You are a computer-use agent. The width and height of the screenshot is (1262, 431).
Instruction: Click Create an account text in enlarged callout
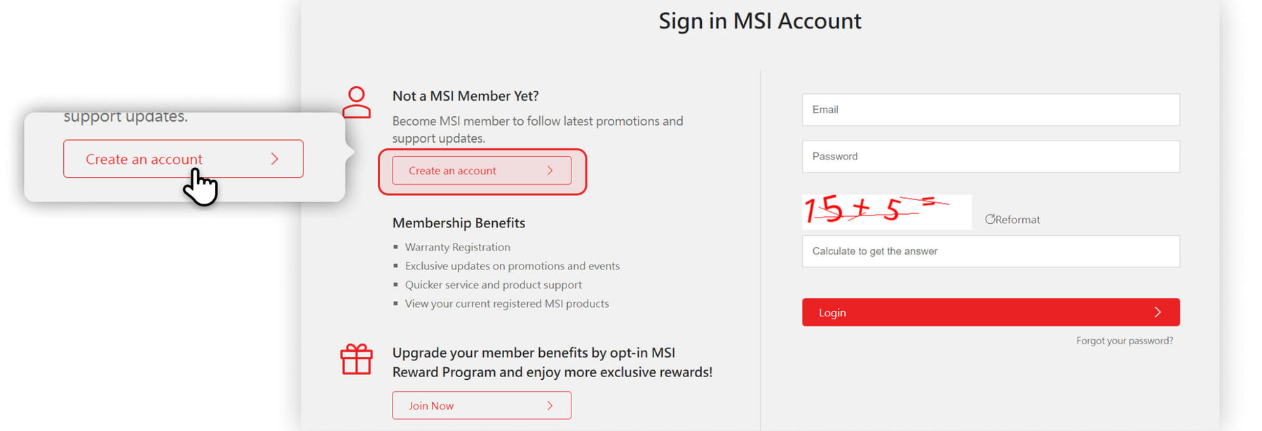tap(144, 160)
